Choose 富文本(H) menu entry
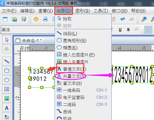Image resolution: width=154 pixels, height=120 pixels. click(83, 83)
